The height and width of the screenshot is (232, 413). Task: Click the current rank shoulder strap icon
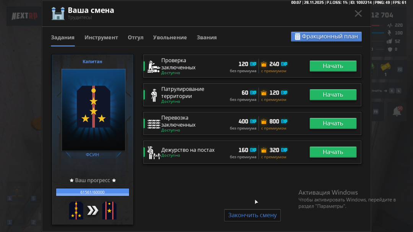[76, 211]
